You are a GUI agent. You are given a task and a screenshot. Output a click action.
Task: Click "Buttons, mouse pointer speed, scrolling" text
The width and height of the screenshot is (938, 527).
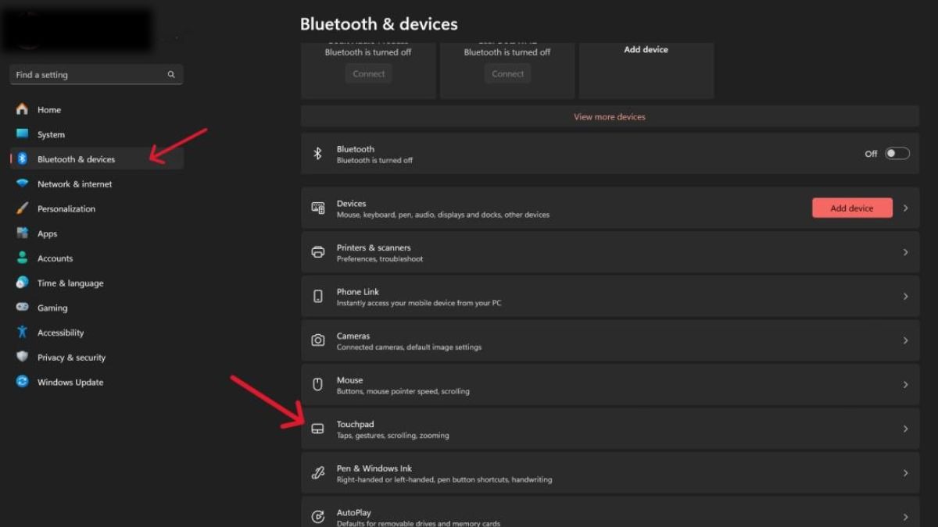(403, 391)
